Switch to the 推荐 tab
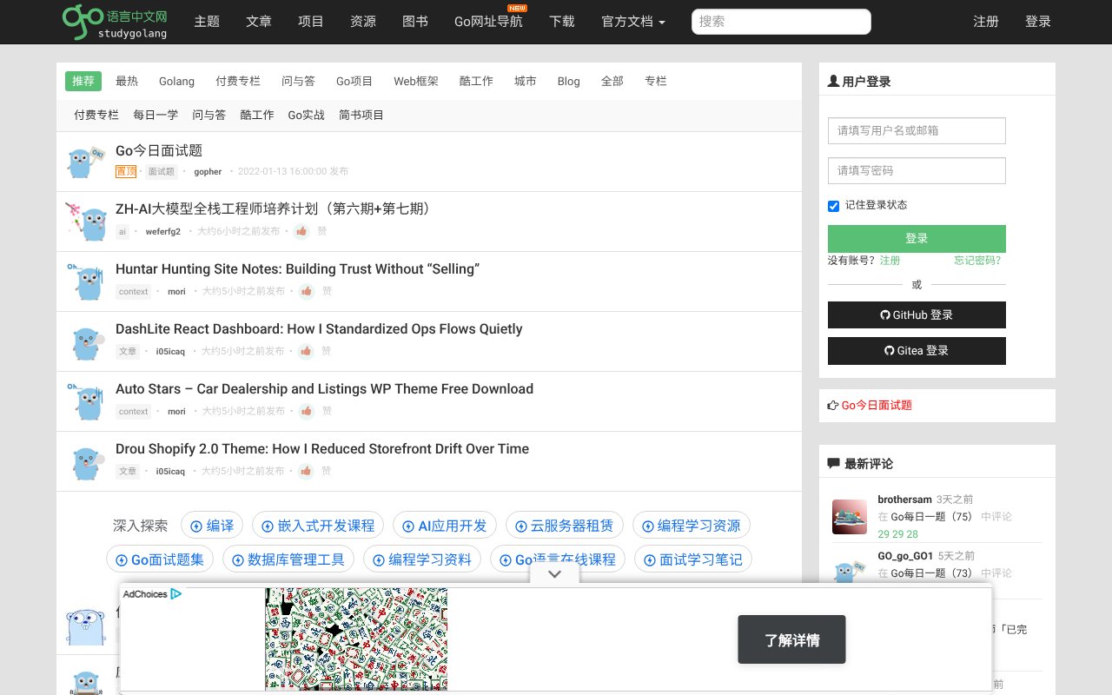The image size is (1112, 695). click(x=83, y=81)
